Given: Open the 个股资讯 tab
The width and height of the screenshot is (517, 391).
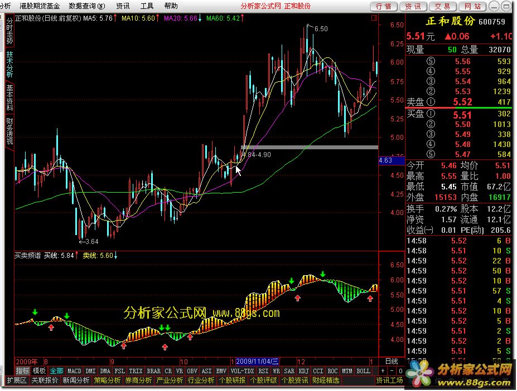Looking at the screenshot, I should click(295, 380).
